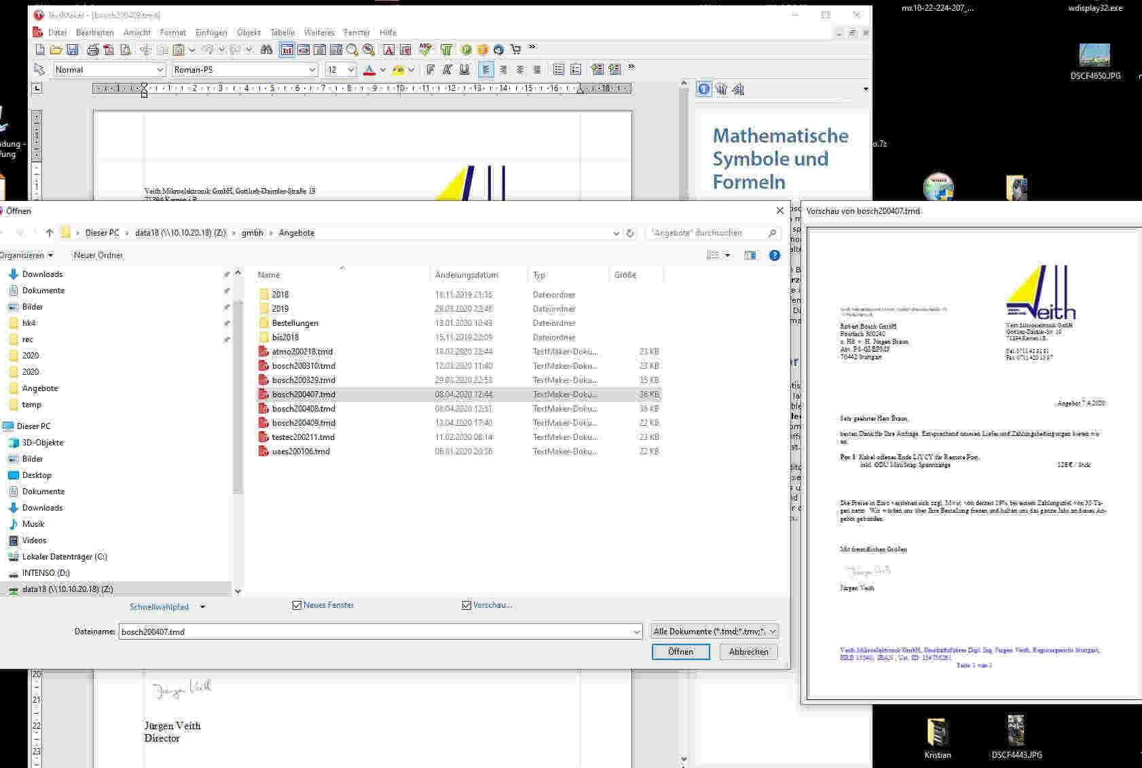Open the Roman-PS font dropdown
1142x768 pixels.
[312, 70]
